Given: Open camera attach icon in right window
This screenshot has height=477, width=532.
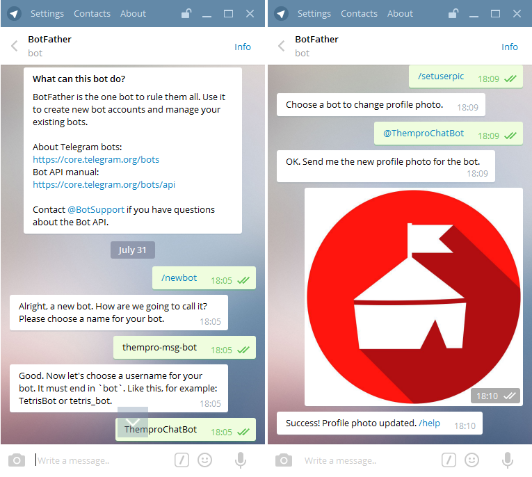Looking at the screenshot, I should (x=284, y=460).
